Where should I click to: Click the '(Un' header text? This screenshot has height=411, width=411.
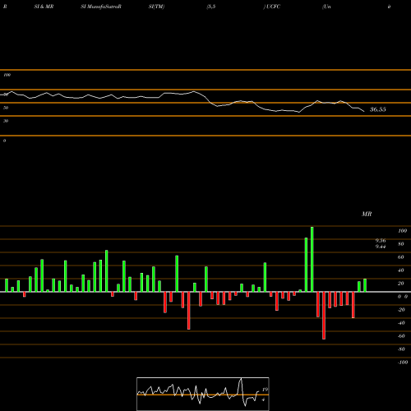coord(326,7)
